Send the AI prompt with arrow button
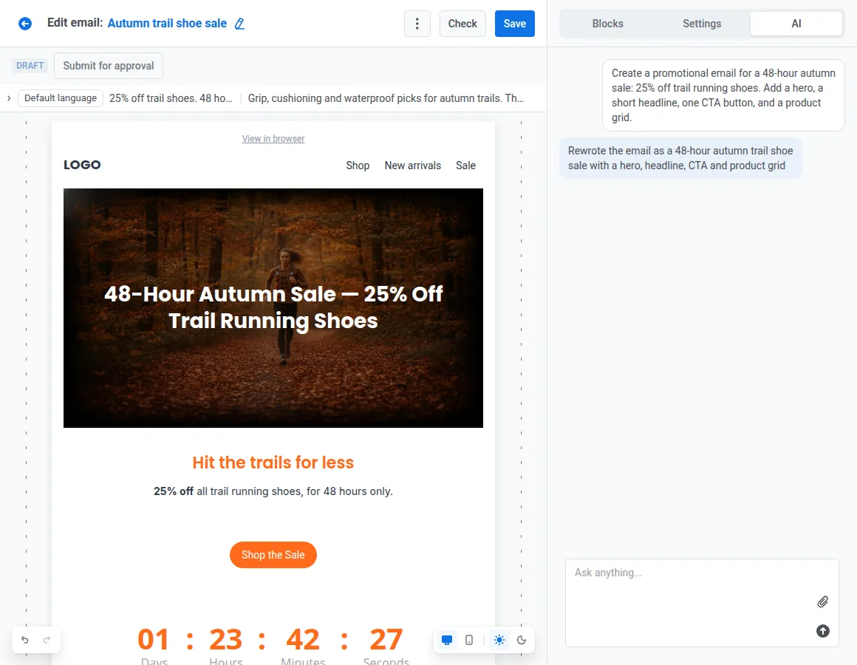This screenshot has width=857, height=665. click(822, 631)
